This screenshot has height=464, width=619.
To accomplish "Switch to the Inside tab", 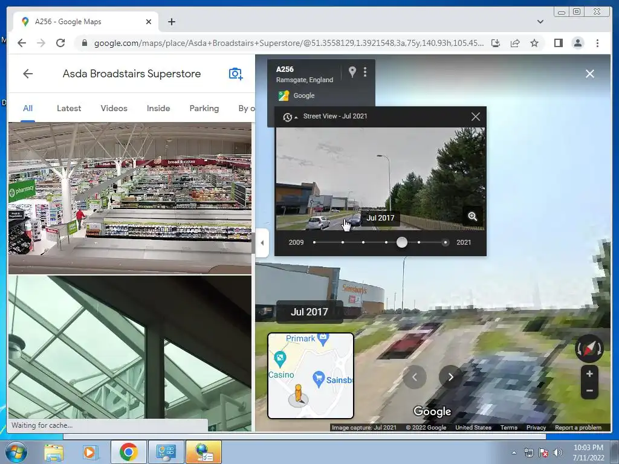I will point(158,109).
